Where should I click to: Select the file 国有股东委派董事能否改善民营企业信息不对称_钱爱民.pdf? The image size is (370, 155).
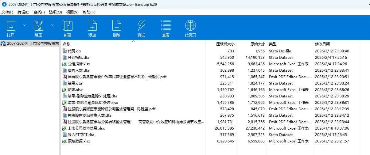(117, 77)
